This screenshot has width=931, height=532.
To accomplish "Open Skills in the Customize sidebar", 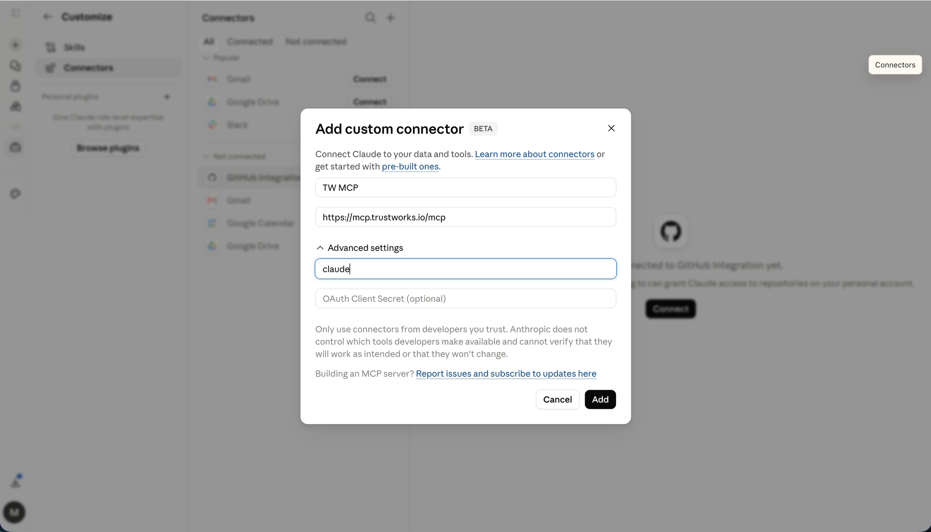I will pyautogui.click(x=108, y=47).
